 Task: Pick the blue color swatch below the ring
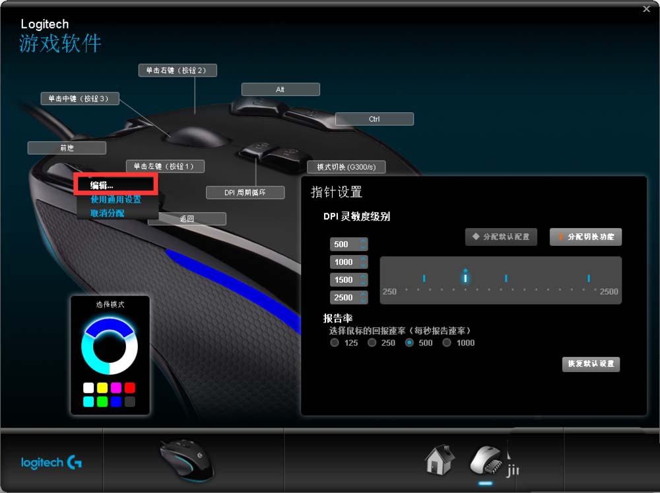pyautogui.click(x=116, y=402)
